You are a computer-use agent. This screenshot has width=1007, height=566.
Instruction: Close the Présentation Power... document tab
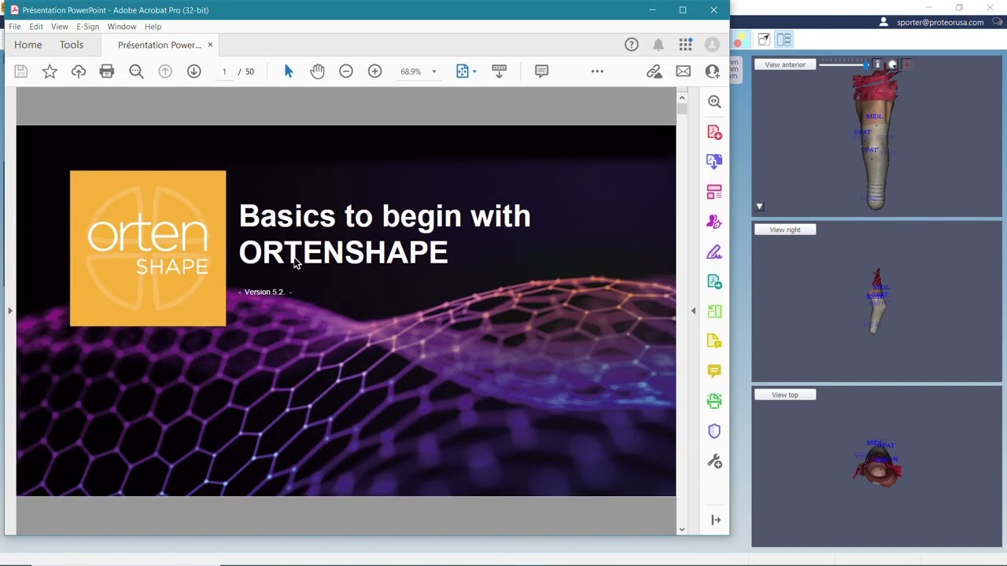pos(210,45)
